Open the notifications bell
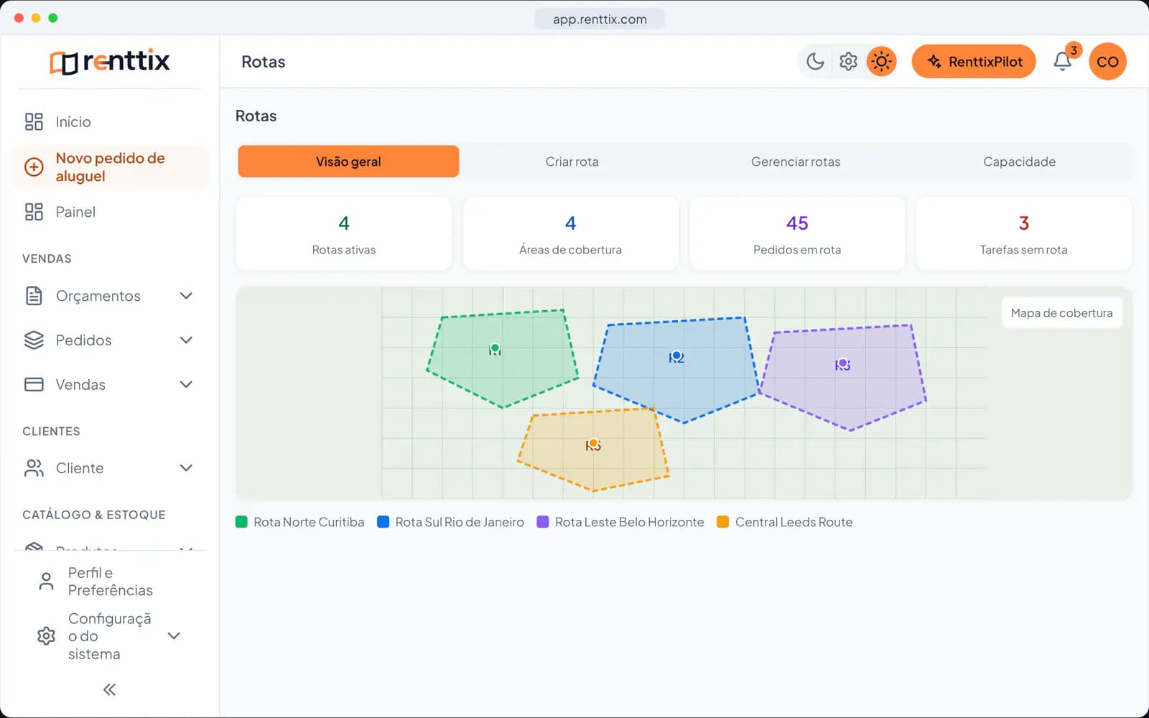The width and height of the screenshot is (1149, 718). point(1063,62)
